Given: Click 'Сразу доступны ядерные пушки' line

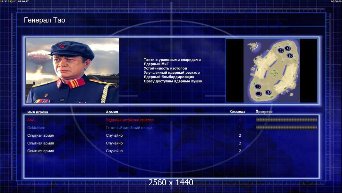Looking at the screenshot, I should [x=173, y=81].
